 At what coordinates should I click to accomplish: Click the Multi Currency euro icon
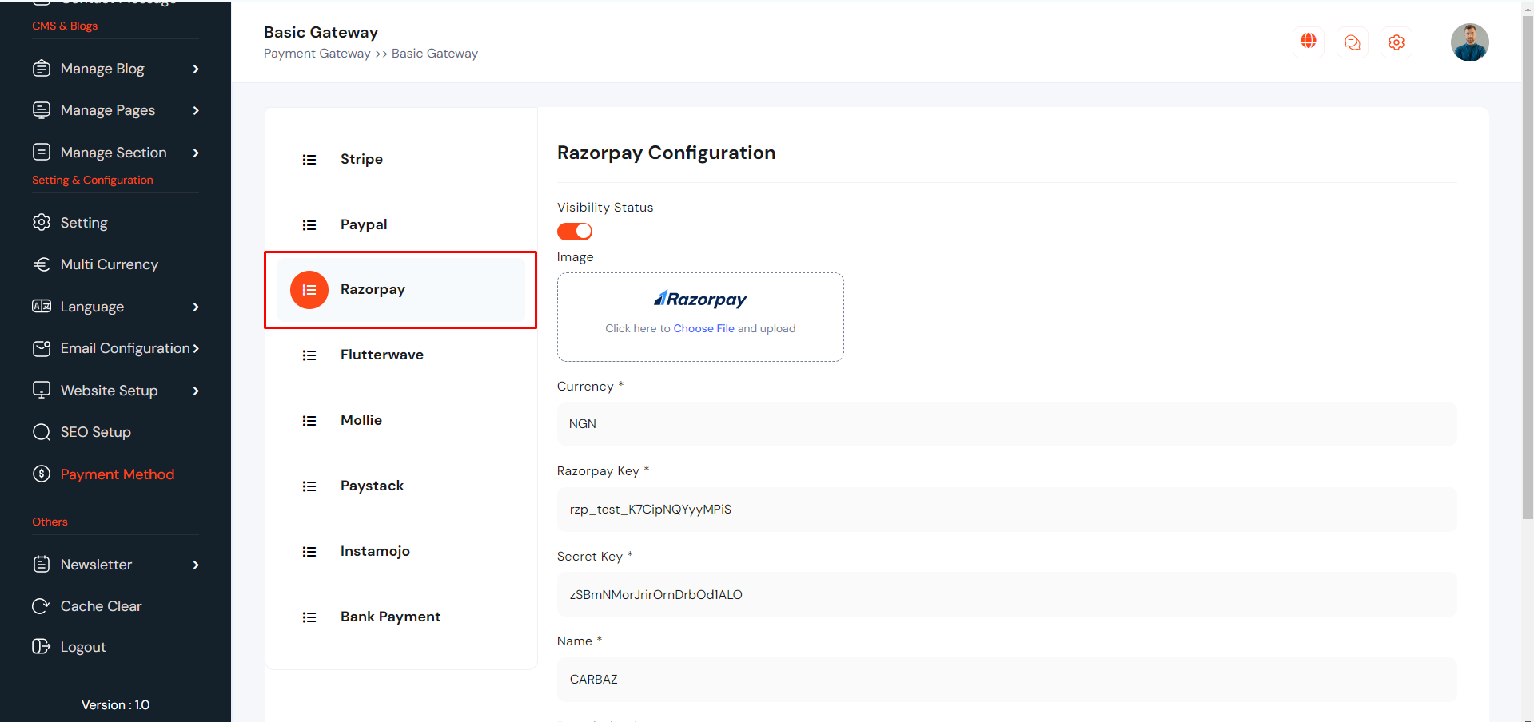[41, 264]
